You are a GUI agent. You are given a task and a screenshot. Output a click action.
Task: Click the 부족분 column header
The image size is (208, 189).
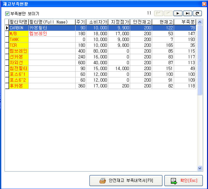[x=185, y=22]
